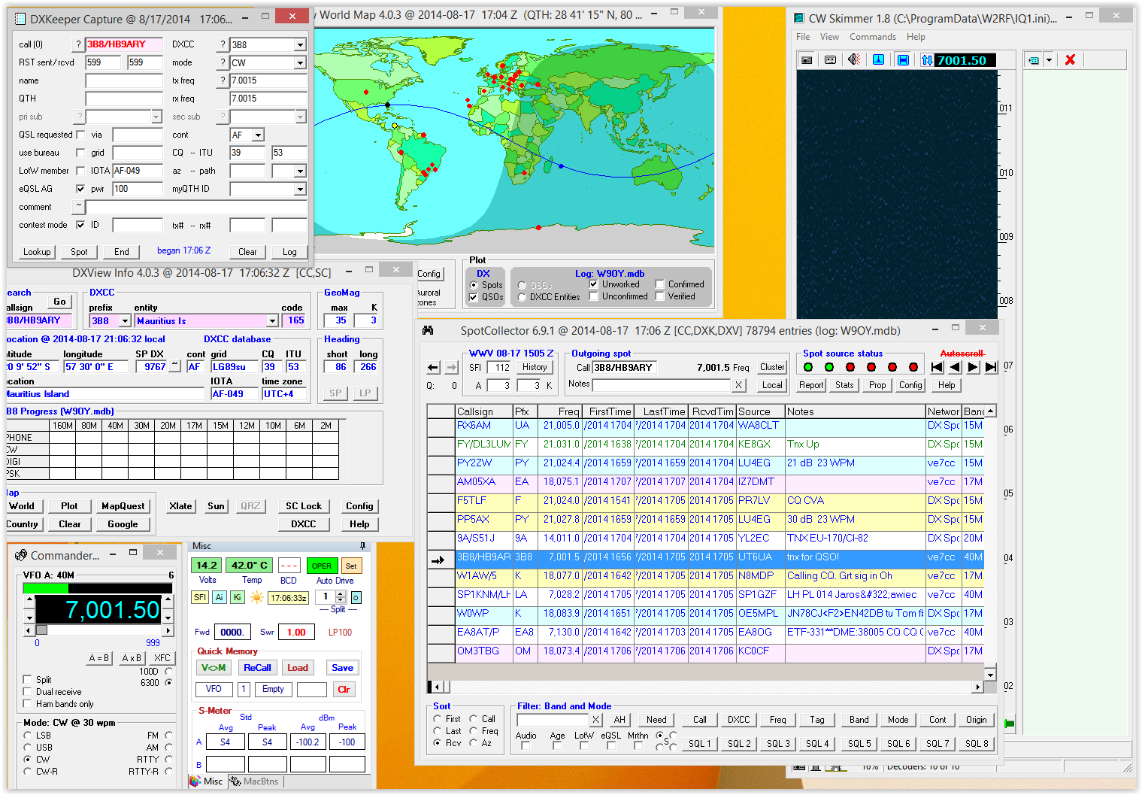This screenshot has width=1142, height=795.
Task: Switch to the MacBtns tab
Action: click(254, 781)
